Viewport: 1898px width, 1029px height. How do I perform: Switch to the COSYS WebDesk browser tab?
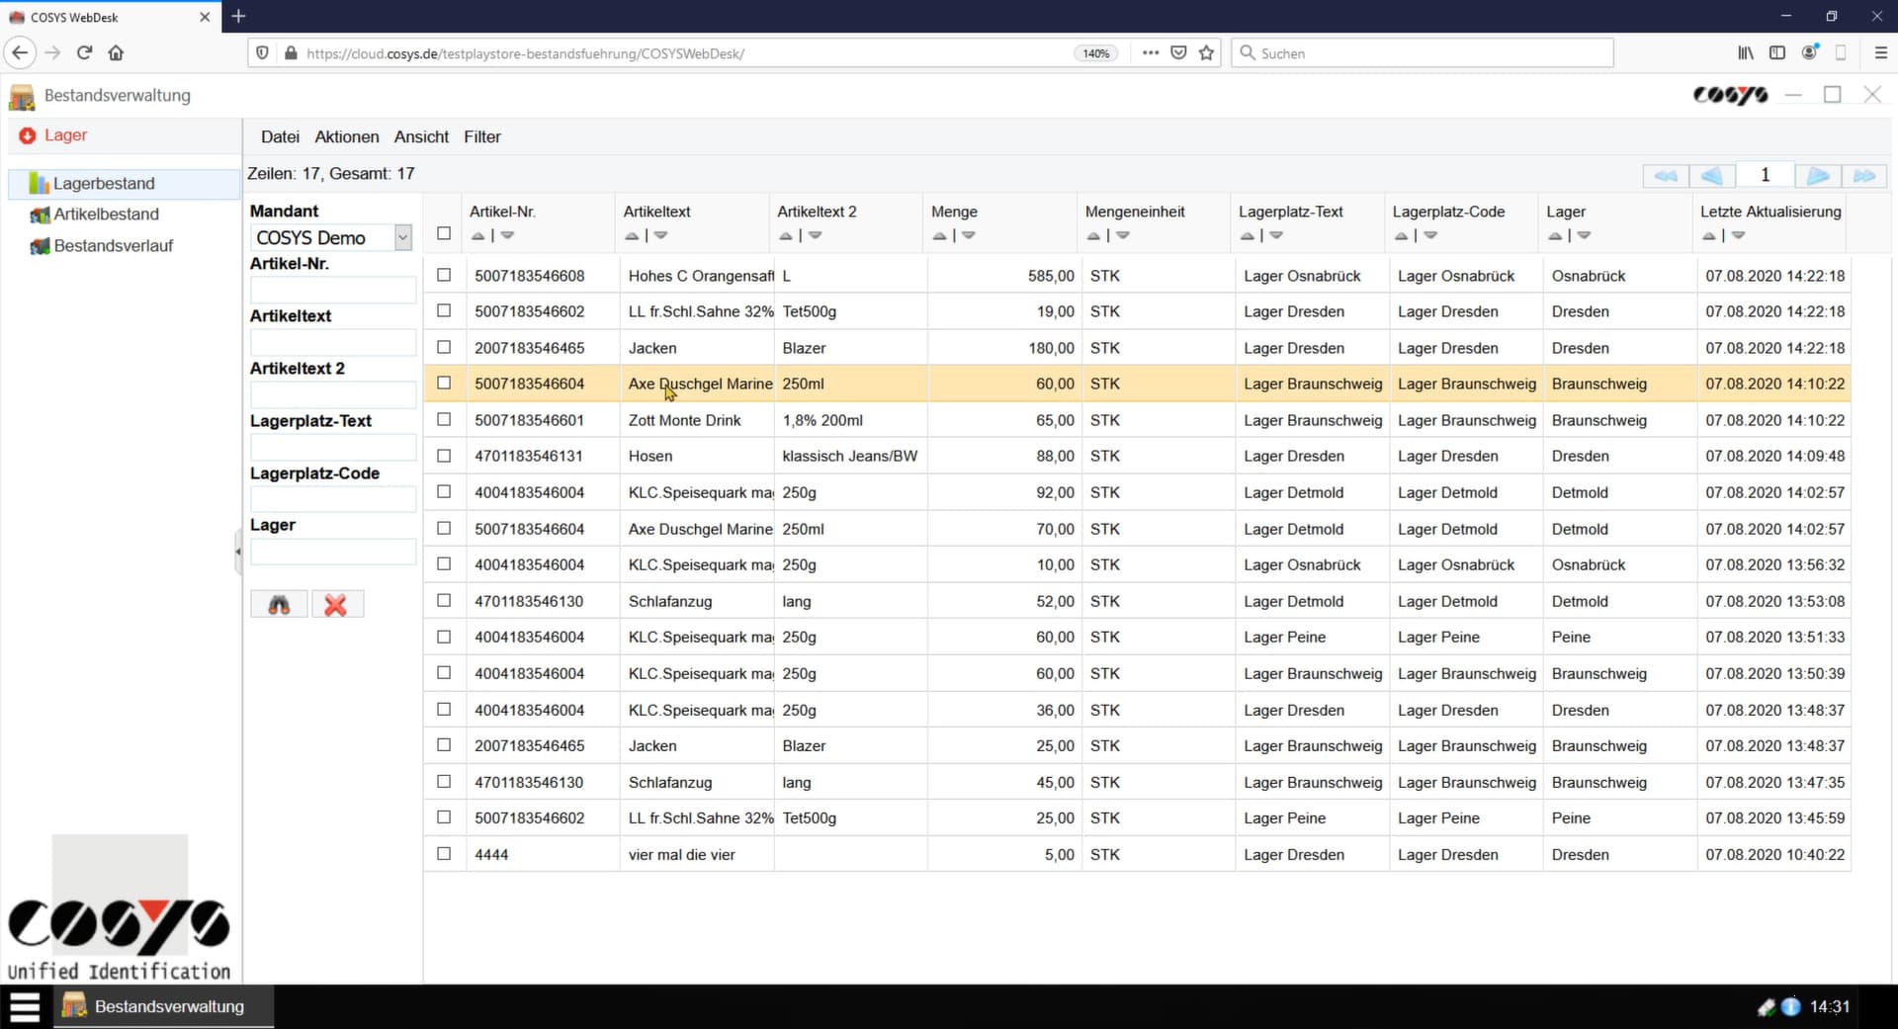pyautogui.click(x=109, y=17)
